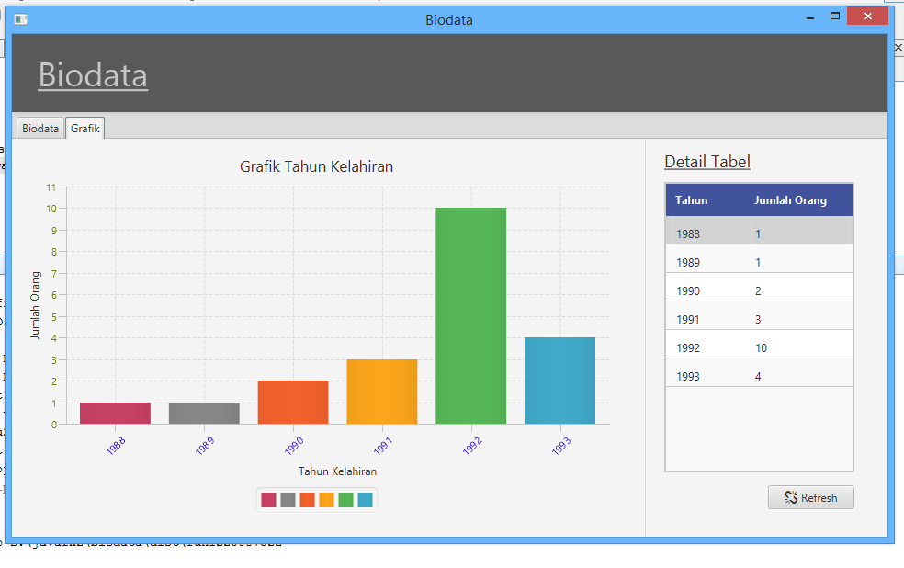This screenshot has width=904, height=568.
Task: Click the gray 1989 bar in the chart
Action: click(204, 413)
